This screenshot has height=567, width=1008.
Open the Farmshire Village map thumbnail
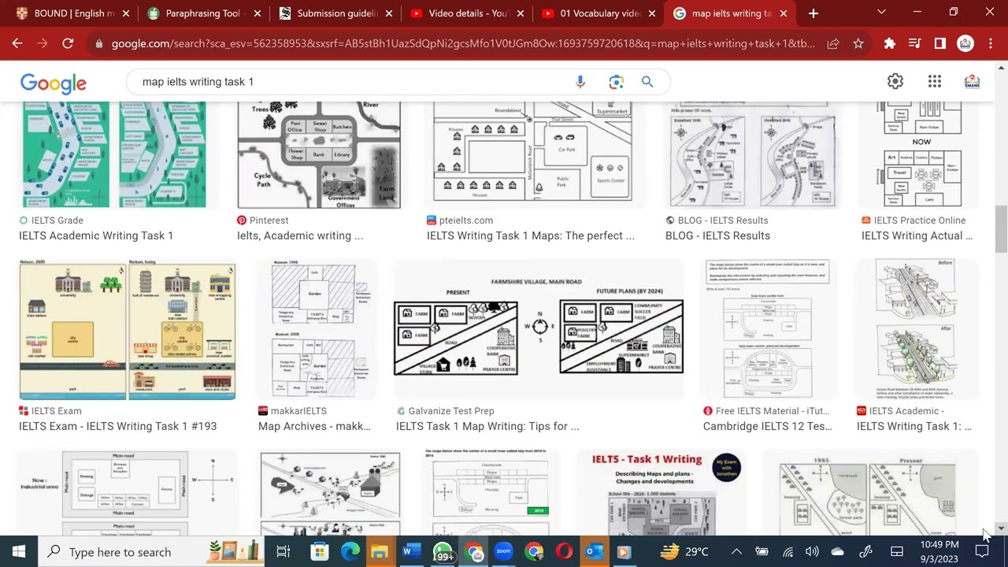click(539, 331)
